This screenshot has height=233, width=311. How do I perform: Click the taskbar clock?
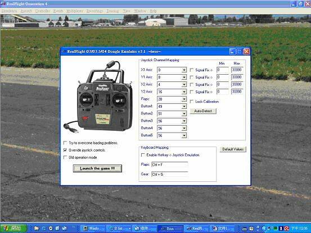[299, 229]
